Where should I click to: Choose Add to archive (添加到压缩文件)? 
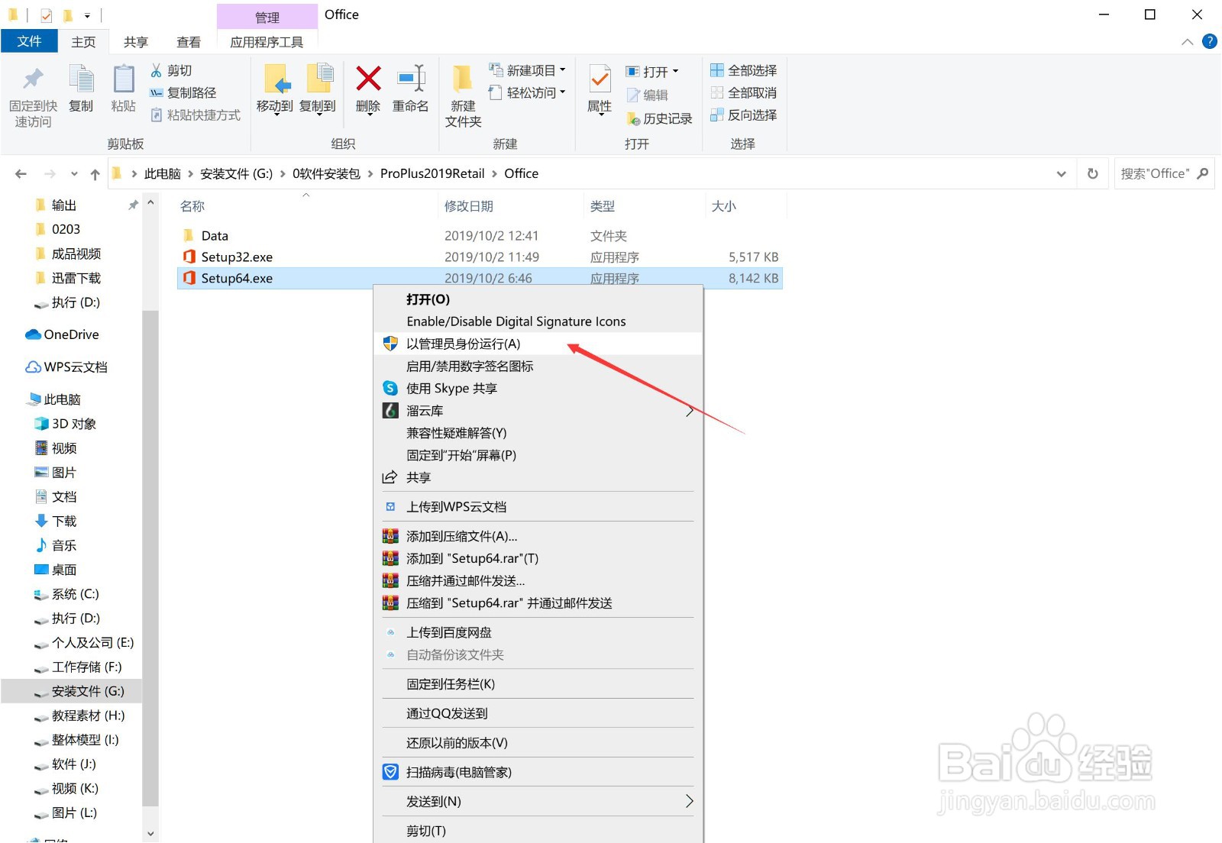point(538,536)
